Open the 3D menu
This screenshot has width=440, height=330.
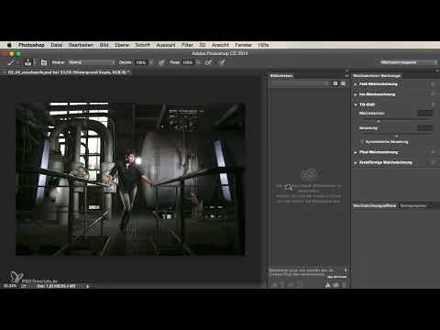coord(203,45)
